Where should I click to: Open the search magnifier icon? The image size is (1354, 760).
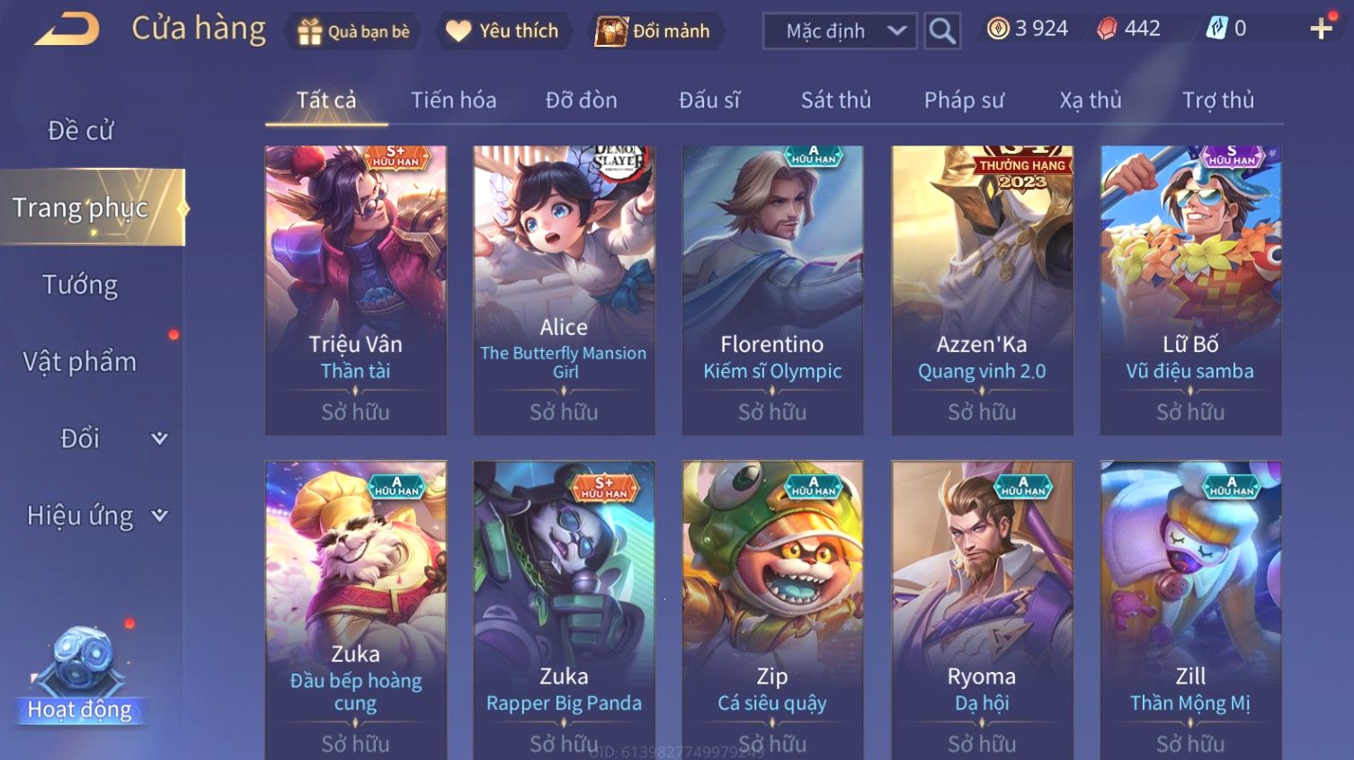click(x=942, y=31)
